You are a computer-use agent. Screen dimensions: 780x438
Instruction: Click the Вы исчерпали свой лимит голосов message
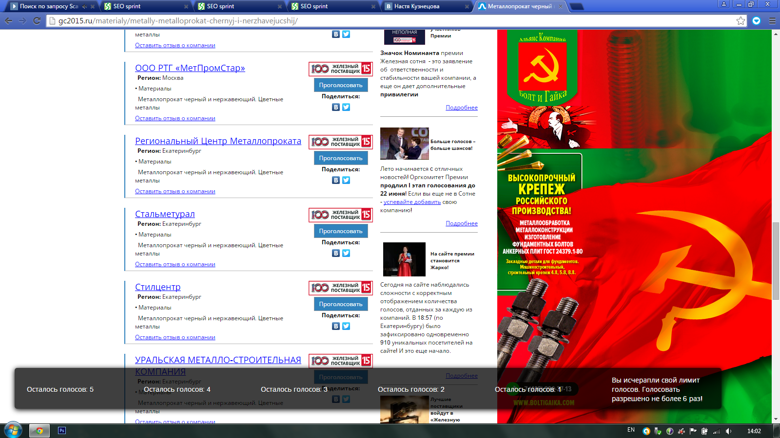coord(657,389)
